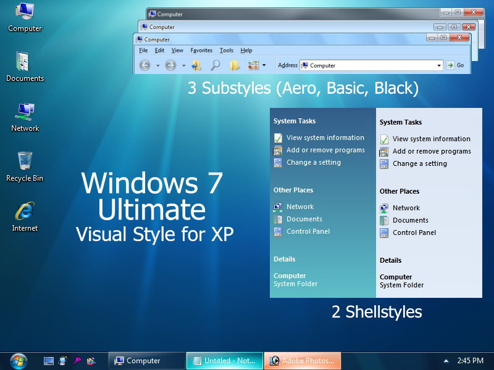The width and height of the screenshot is (494, 370).
Task: Click the fourth quick launch icon
Action: (91, 361)
